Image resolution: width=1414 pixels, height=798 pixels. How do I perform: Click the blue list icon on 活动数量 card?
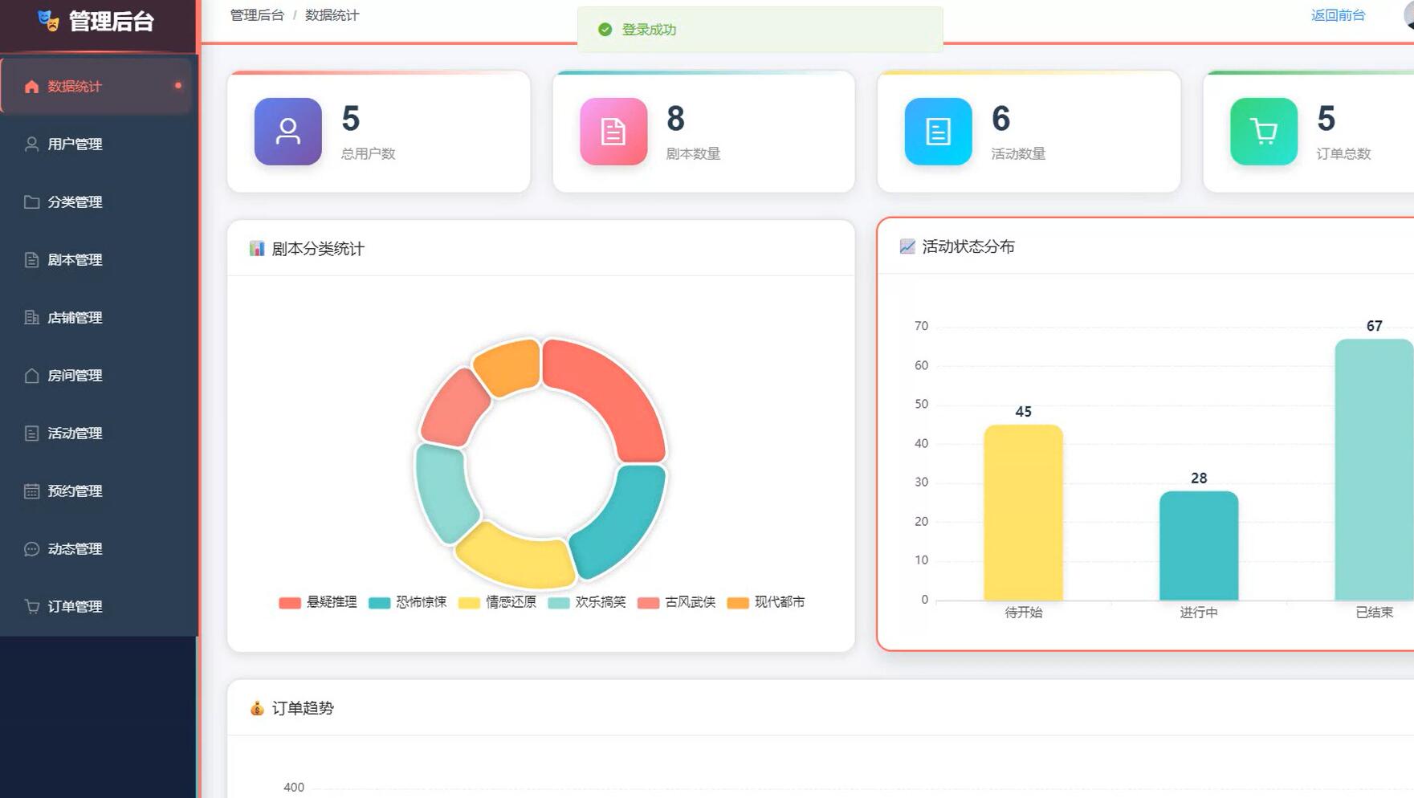(938, 132)
